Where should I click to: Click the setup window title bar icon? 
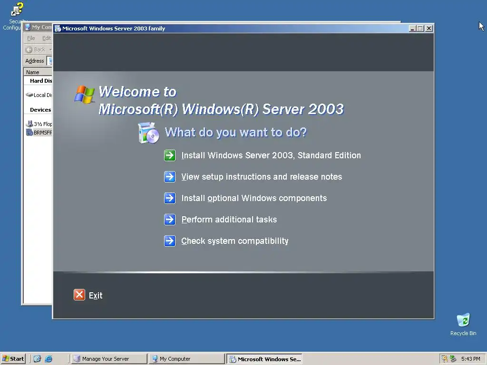pyautogui.click(x=58, y=29)
